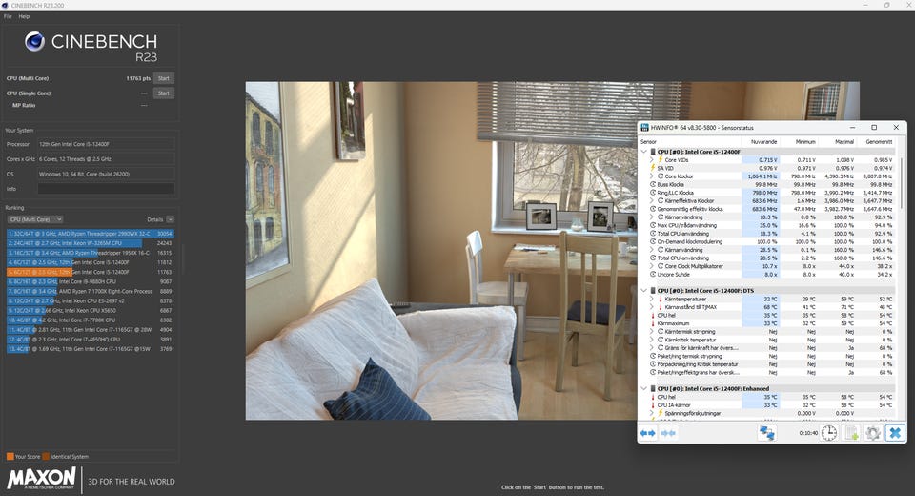Expand the Kärnkritisk temperatur row
The image size is (915, 496).
coord(652,340)
